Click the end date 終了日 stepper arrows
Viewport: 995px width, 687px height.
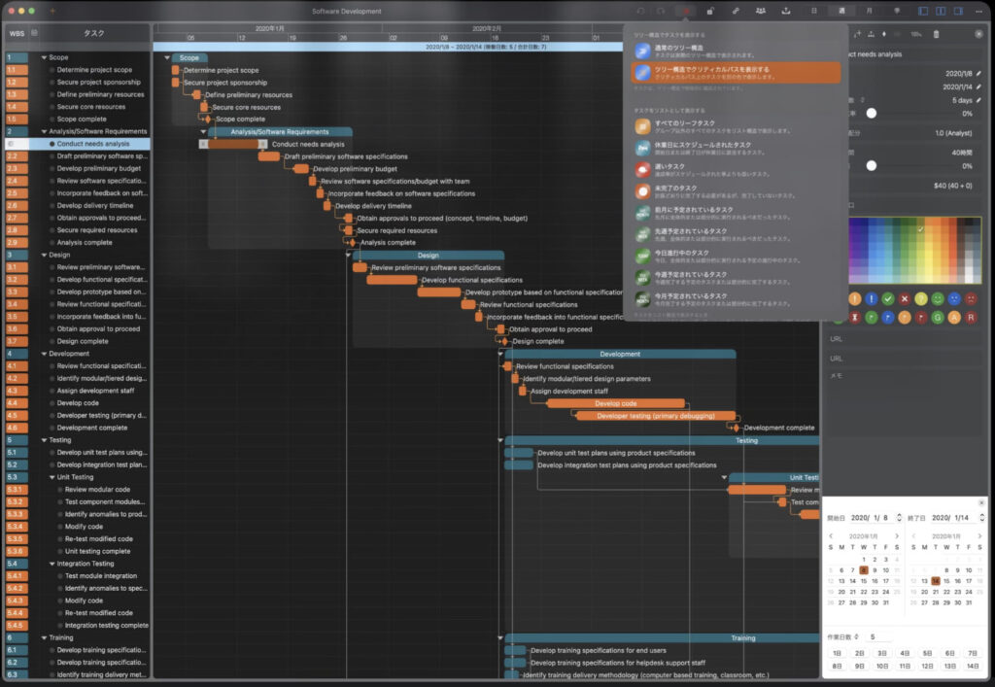coord(981,518)
